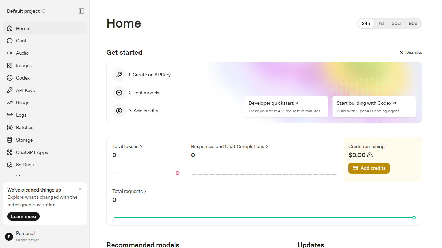Switch time range to 90d

pyautogui.click(x=413, y=23)
